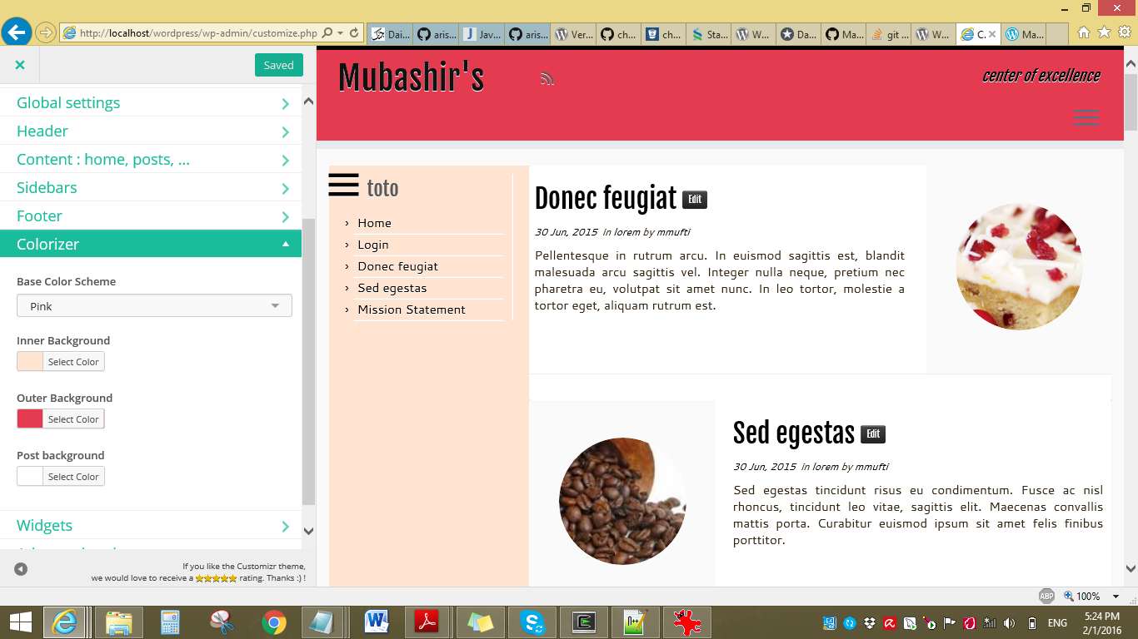Image resolution: width=1138 pixels, height=639 pixels.
Task: Open the Mission Statement sidebar link
Action: coord(412,310)
